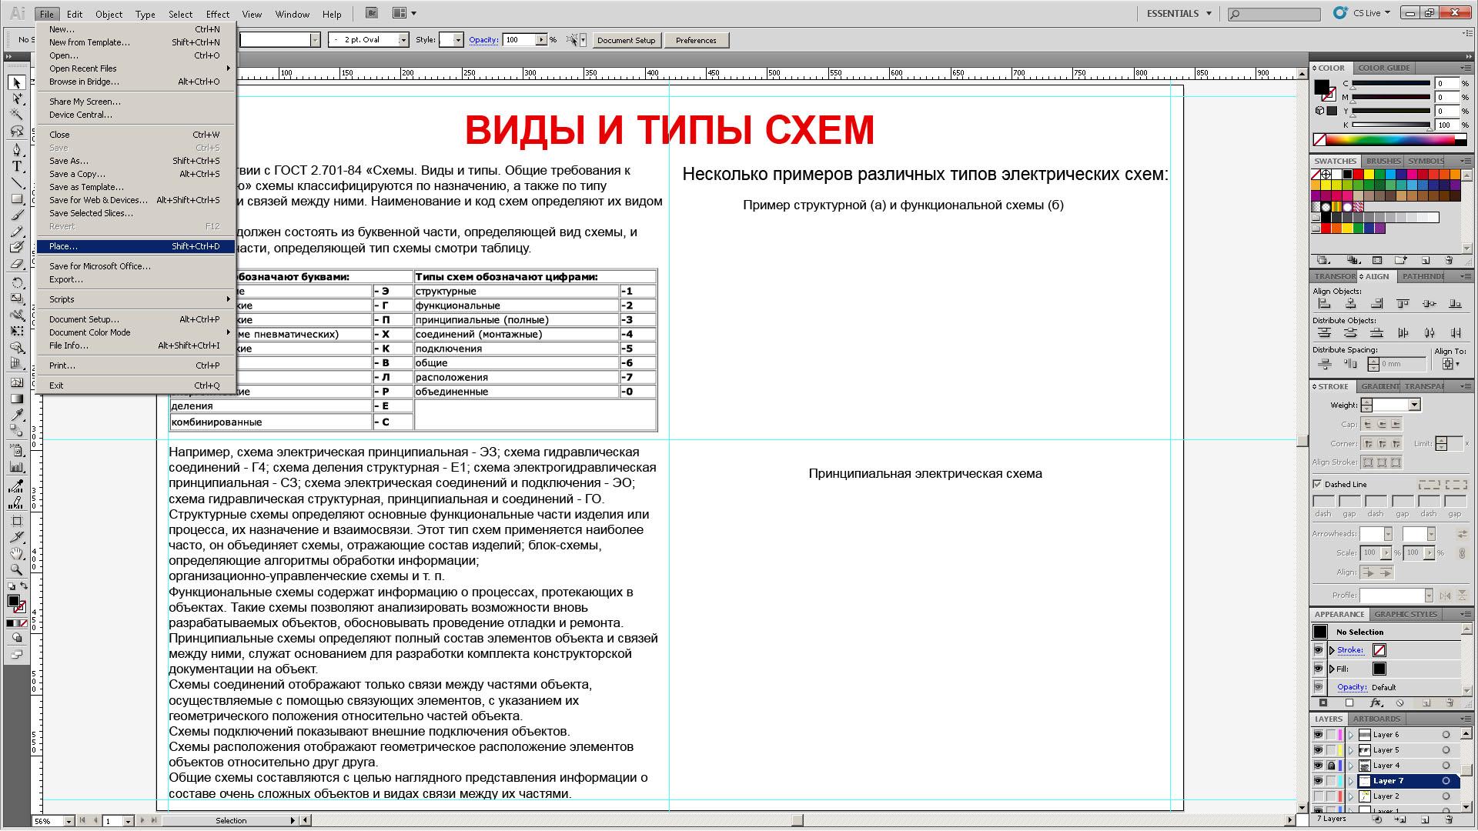
Task: Hide Layer 7 using its eye icon
Action: pos(1319,781)
